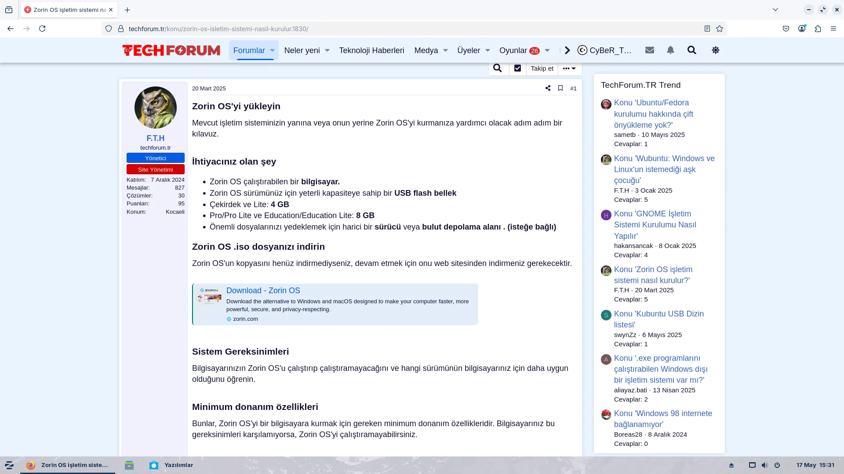Viewport: 844px width, 474px height.
Task: Open forum inbox envelope icon
Action: point(650,50)
